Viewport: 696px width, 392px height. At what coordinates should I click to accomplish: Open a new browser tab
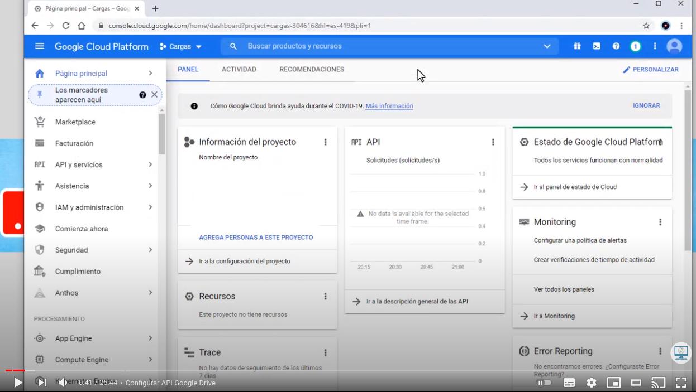tap(155, 9)
